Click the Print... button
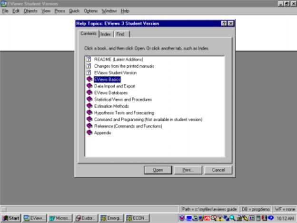Image resolution: width=297 pixels, height=223 pixels. point(188,170)
